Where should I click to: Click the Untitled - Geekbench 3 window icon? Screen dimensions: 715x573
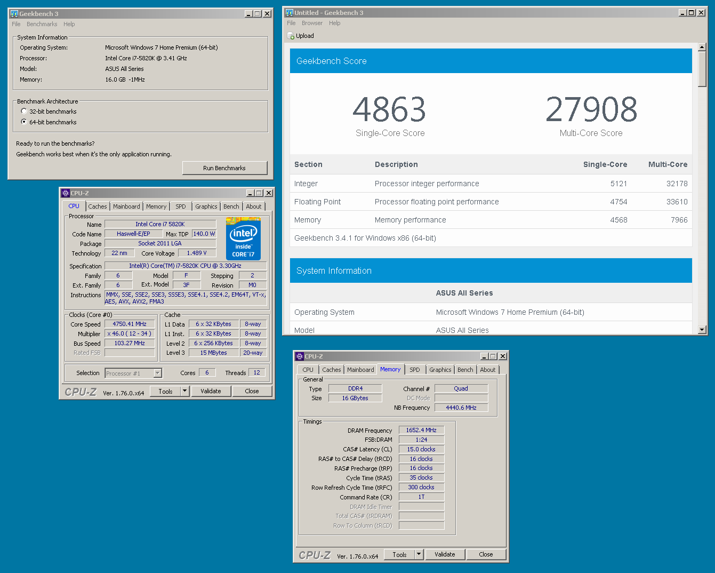pyautogui.click(x=290, y=13)
